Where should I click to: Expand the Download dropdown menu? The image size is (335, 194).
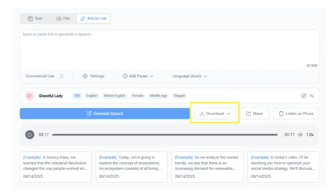pos(215,113)
